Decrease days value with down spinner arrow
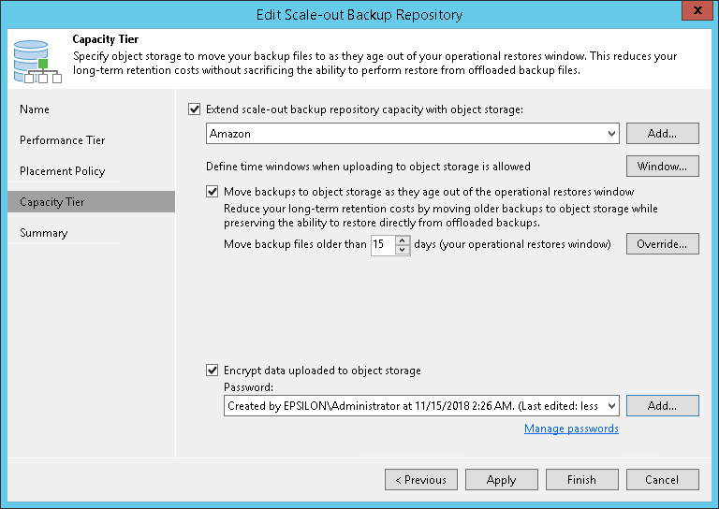Screen dimensions: 719x509 (403, 250)
